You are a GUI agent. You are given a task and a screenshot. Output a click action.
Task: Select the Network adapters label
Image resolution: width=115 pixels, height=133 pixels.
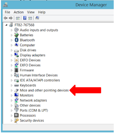[x=33, y=101]
